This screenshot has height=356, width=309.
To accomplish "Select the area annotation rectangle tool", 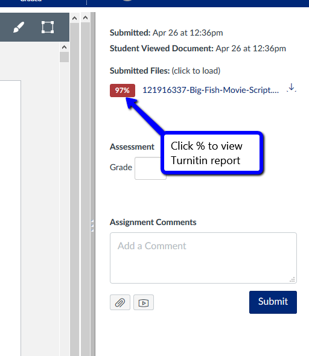I will coord(48,27).
